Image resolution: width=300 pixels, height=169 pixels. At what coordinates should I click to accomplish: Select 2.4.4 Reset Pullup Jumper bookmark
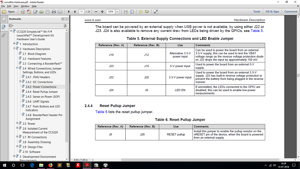pyautogui.click(x=42, y=92)
